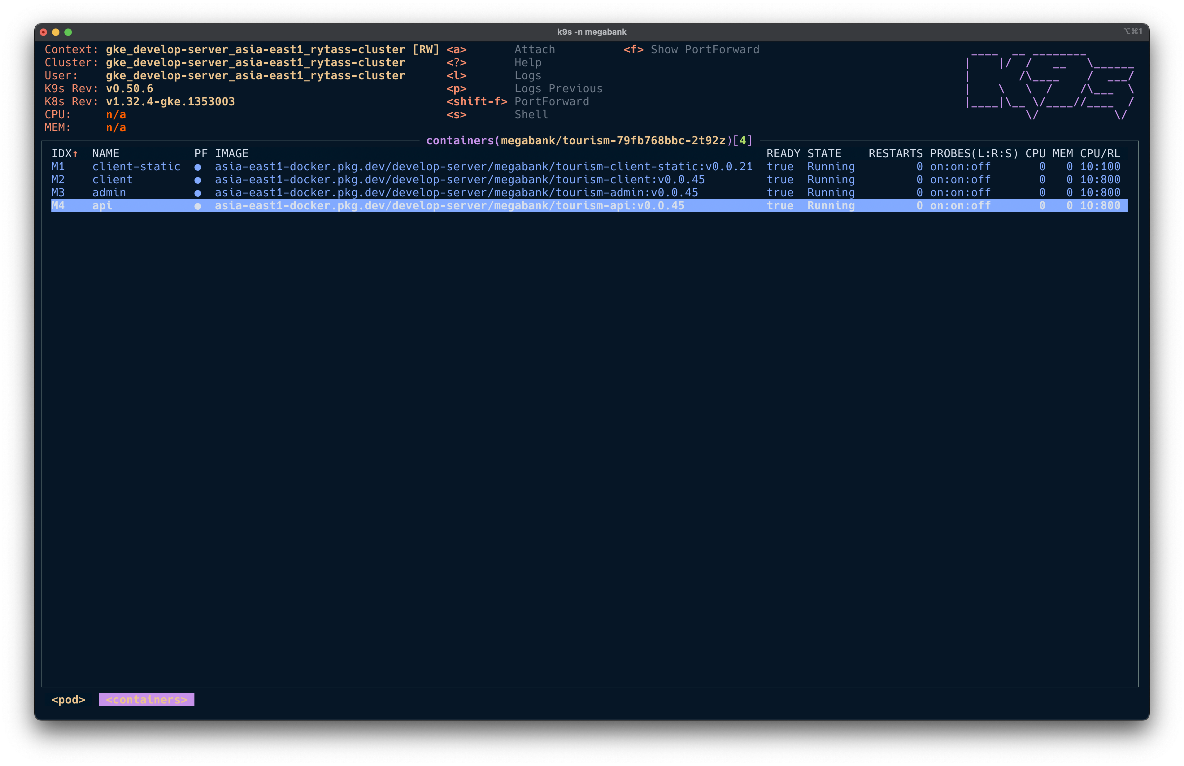Sort by the RESTARTS column header
This screenshot has width=1184, height=766.
(895, 154)
